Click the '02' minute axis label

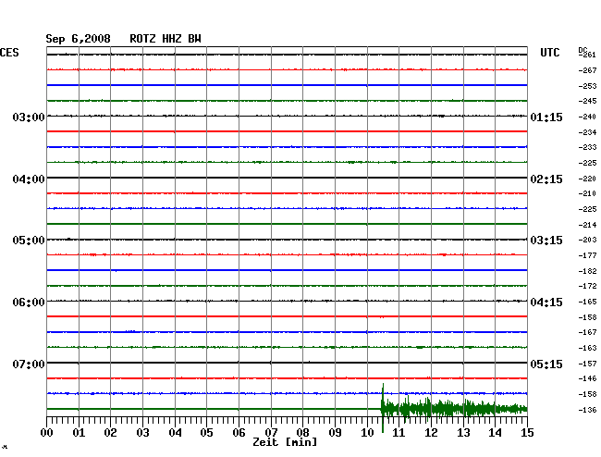(x=110, y=432)
